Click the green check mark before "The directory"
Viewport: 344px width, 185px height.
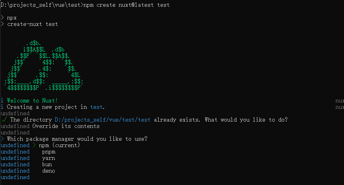click(4, 120)
